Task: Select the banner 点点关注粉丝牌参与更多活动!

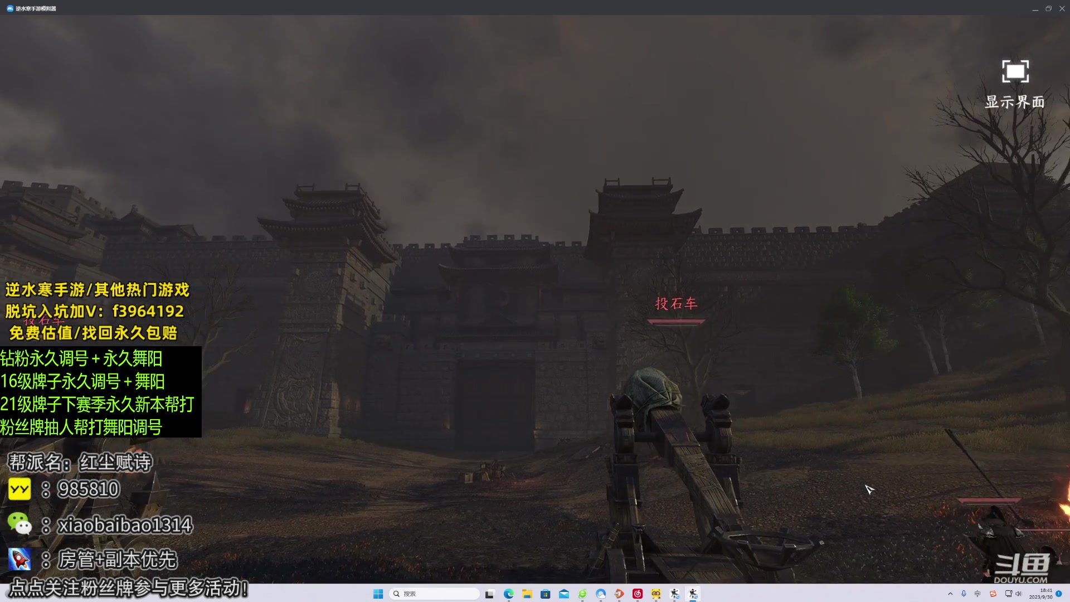Action: coord(129,588)
